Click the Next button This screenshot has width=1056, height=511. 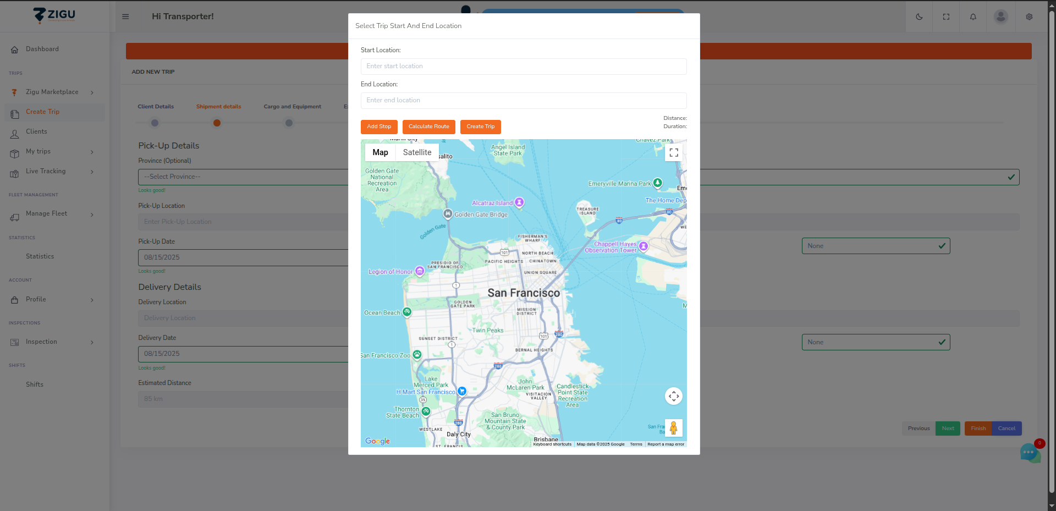click(948, 428)
